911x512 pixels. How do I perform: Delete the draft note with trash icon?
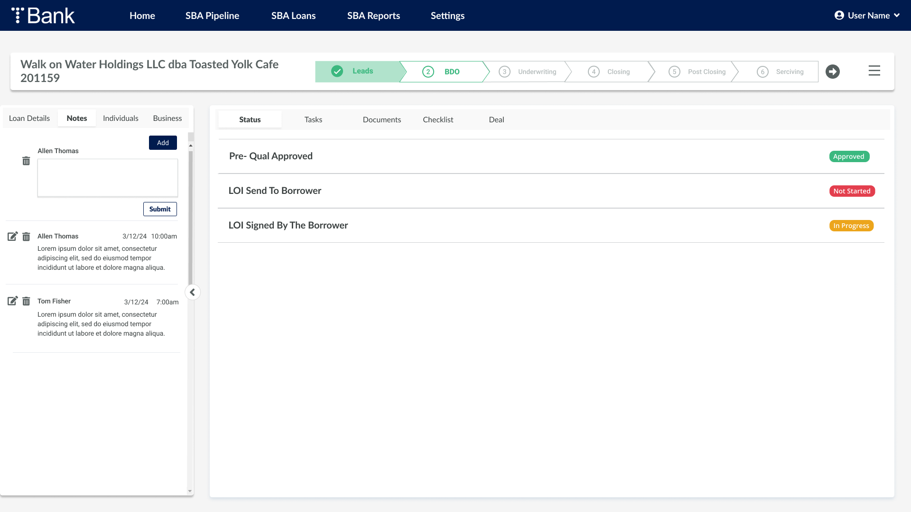coord(26,161)
